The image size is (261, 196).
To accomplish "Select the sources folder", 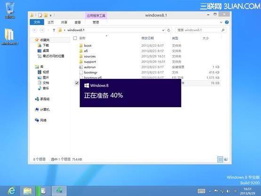I will (90, 56).
